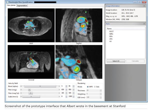152x112 pixels.
Task: Click the Sagittal view image
Action: click(x=79, y=25)
